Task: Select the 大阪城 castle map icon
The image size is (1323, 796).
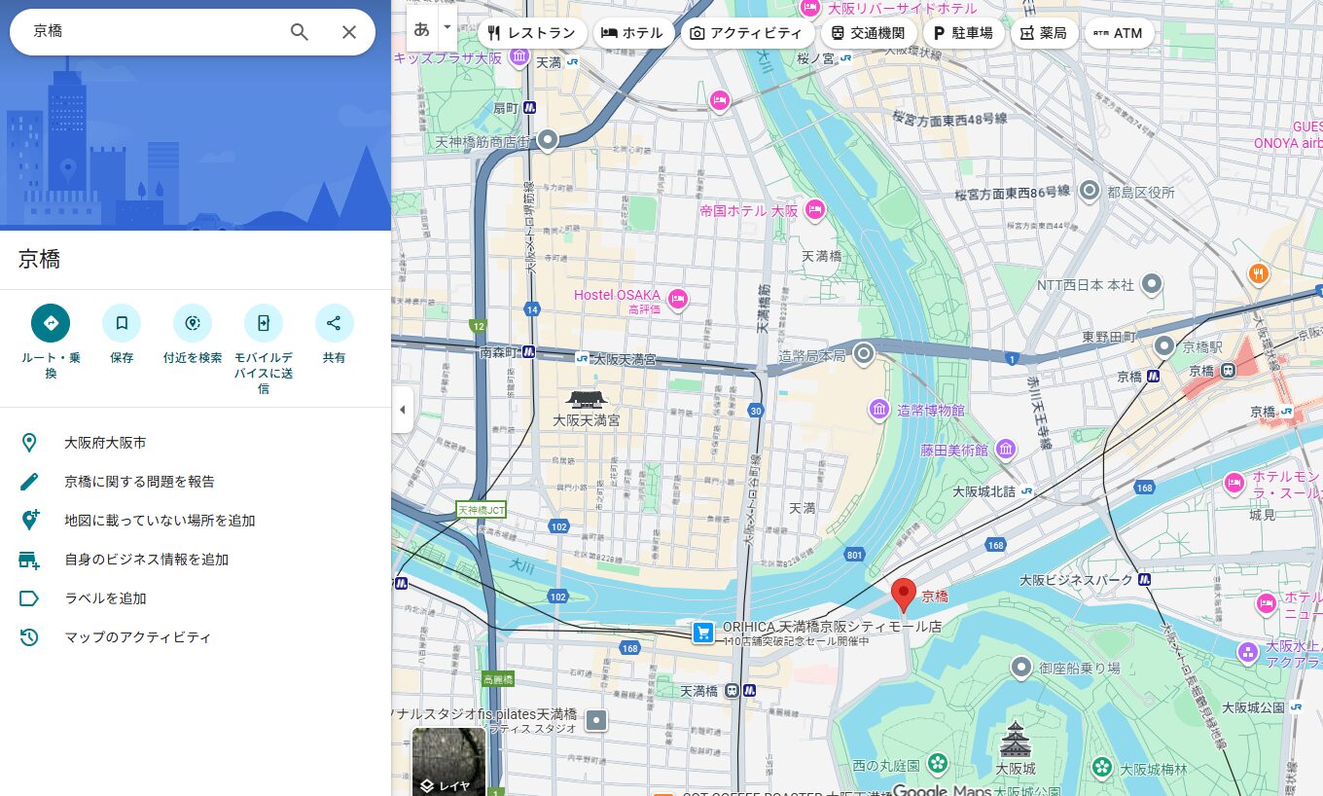Action: [1015, 741]
